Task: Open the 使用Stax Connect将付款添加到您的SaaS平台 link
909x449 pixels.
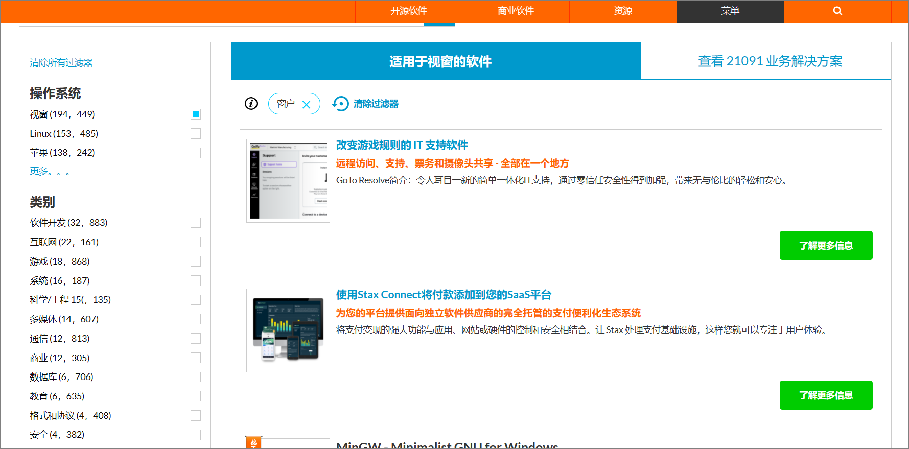Action: tap(444, 295)
